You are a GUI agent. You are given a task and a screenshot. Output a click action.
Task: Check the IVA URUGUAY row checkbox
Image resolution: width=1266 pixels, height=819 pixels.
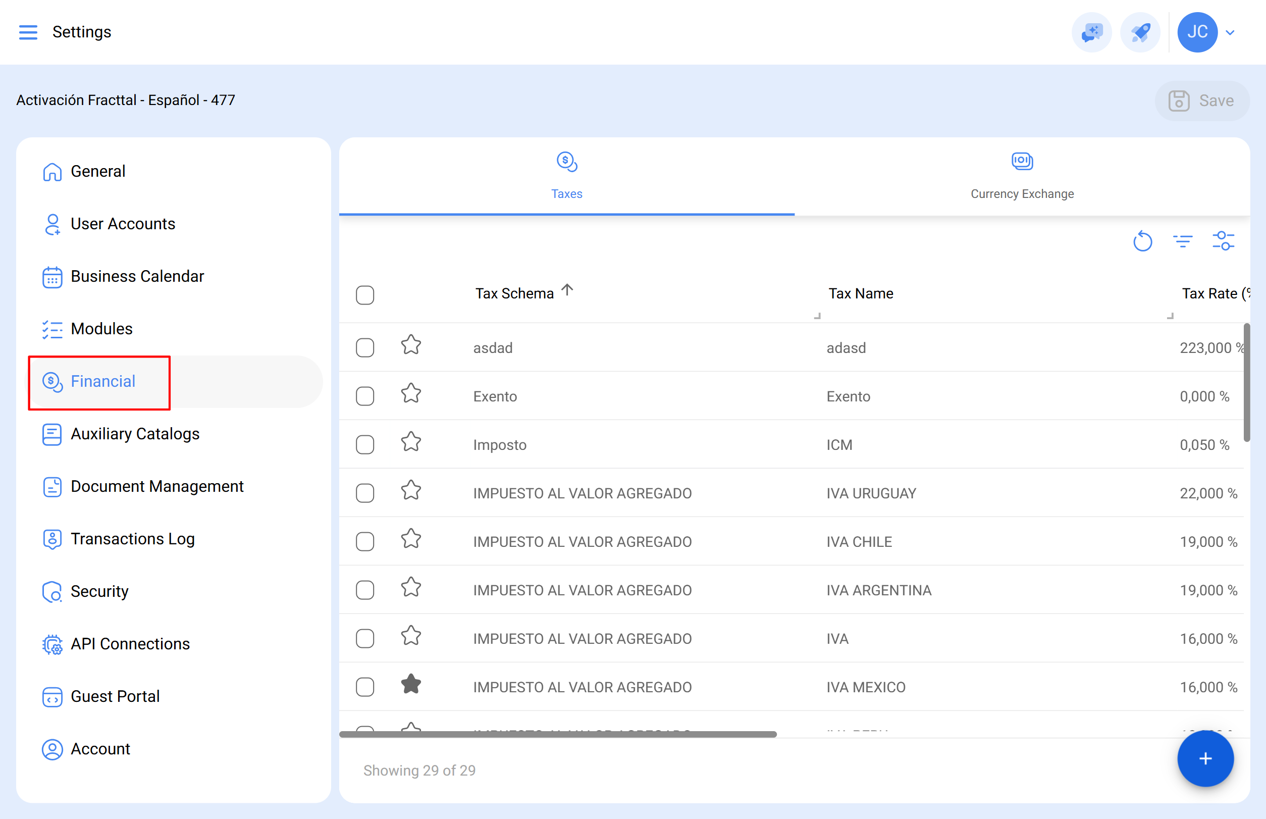365,493
